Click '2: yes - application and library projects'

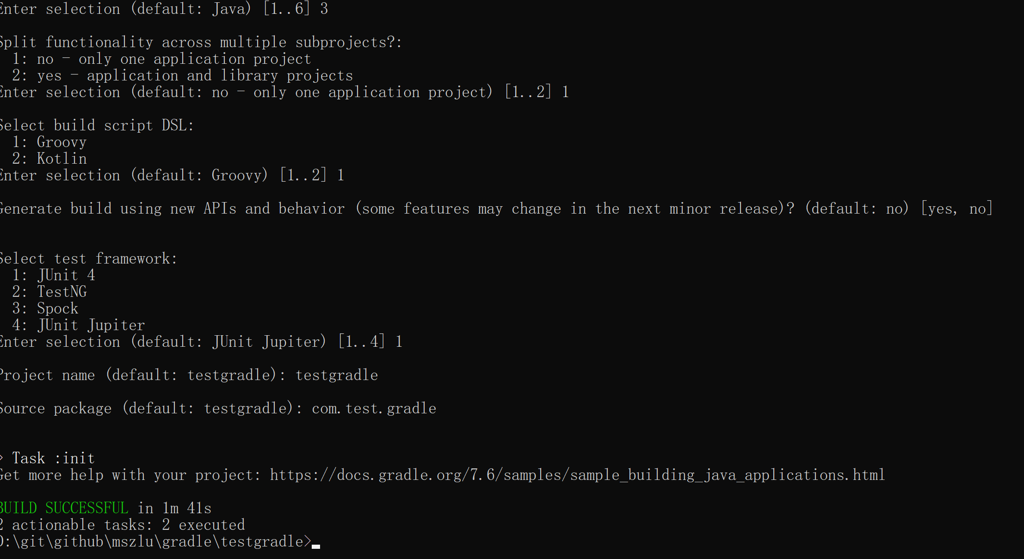(182, 76)
